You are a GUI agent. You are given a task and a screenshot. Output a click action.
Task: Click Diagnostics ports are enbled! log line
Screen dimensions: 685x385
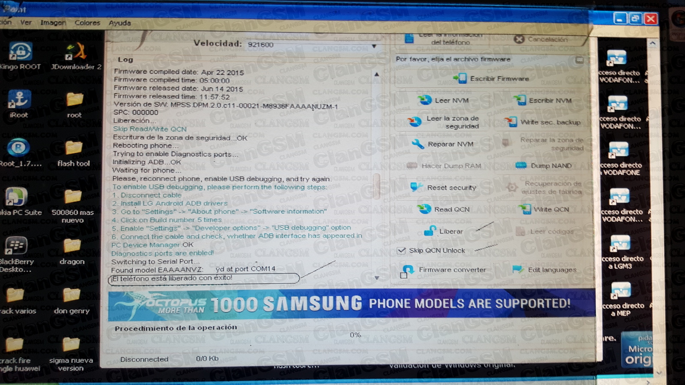[x=163, y=253]
